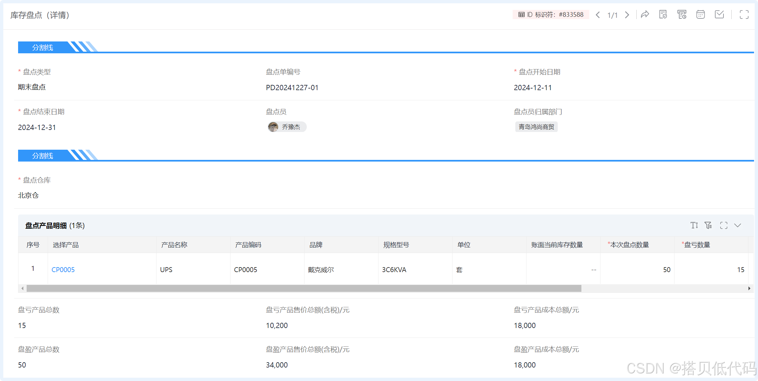
Task: Go to the previous record arrow
Action: click(598, 15)
